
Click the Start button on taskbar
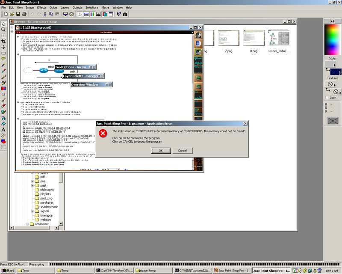(8, 271)
